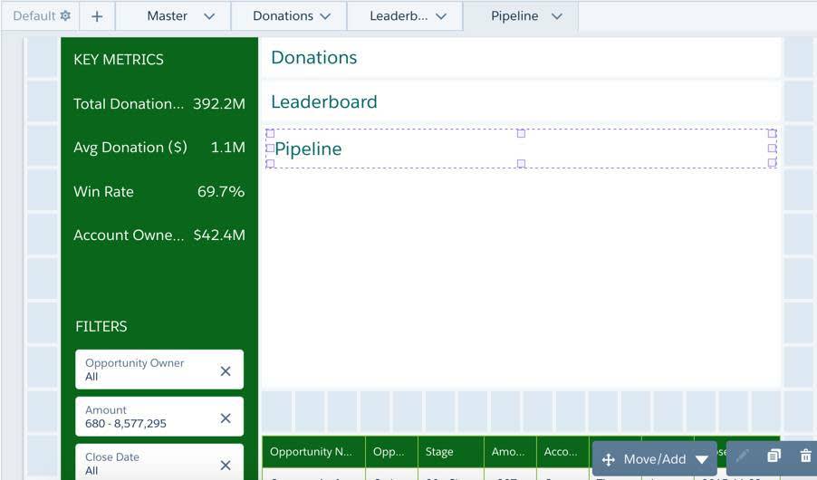The image size is (817, 480).
Task: Click the $42.4M value
Action: (219, 235)
